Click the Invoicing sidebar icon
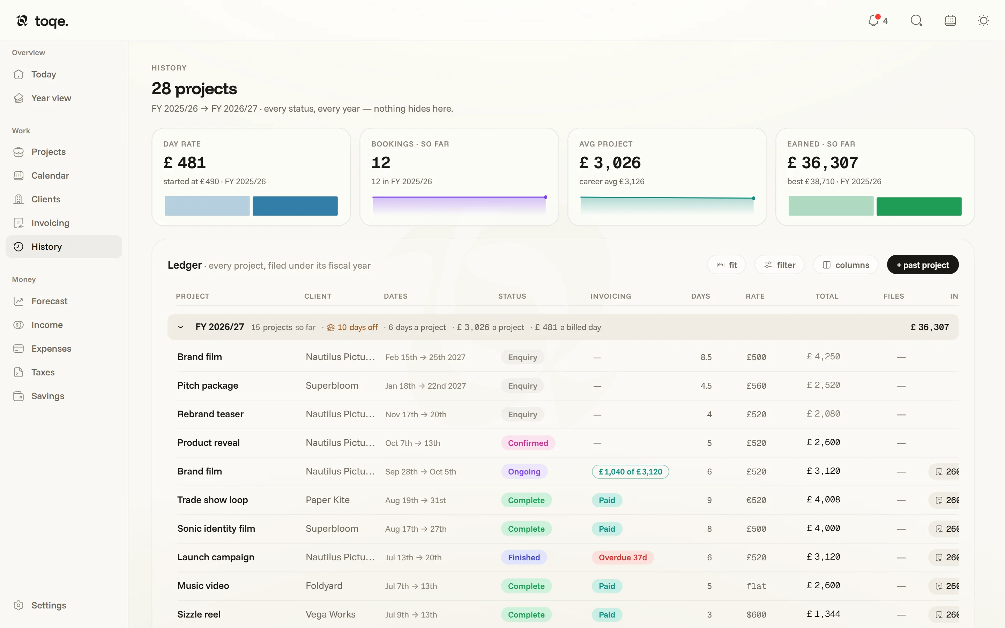Viewport: 1005px width, 628px height. tap(19, 223)
